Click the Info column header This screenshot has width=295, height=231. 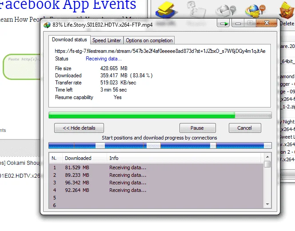184,159
